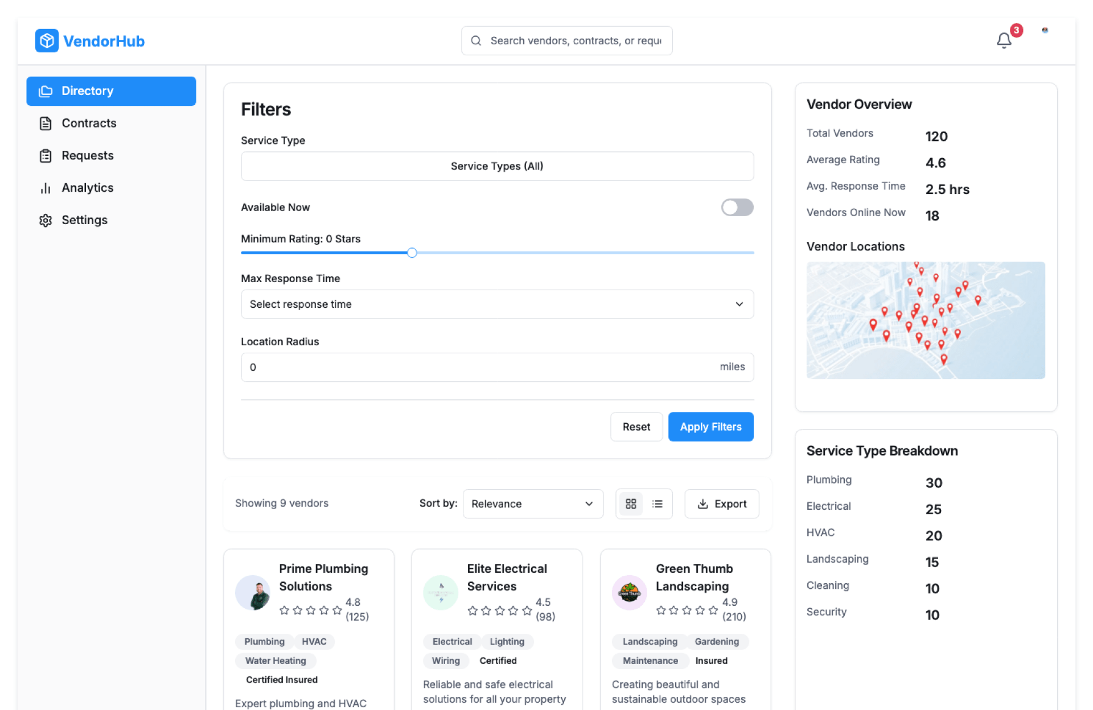This screenshot has height=710, width=1093.
Task: Expand the Max Response Time dropdown
Action: point(497,304)
